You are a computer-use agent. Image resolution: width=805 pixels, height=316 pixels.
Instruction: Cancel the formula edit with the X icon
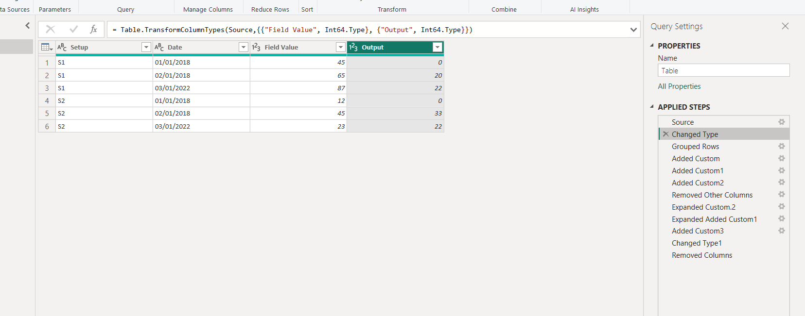(51, 30)
